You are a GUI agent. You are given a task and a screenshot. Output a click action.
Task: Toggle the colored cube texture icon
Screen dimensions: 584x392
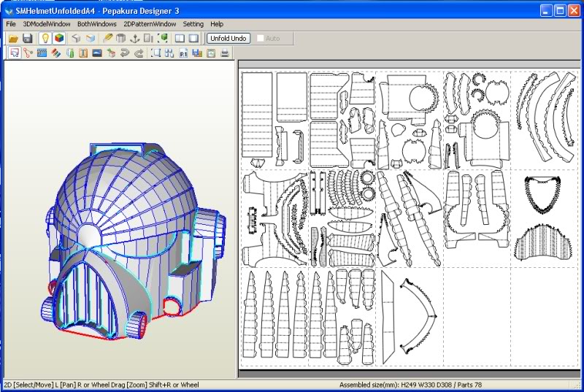click(59, 38)
